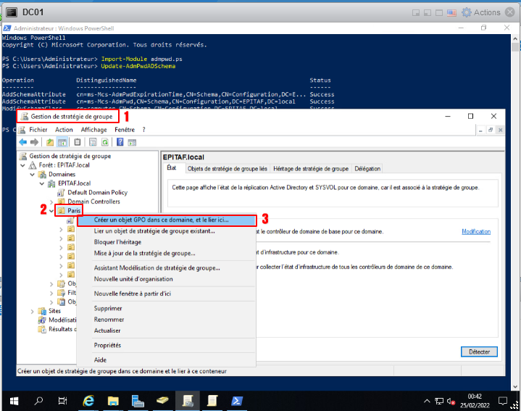The width and height of the screenshot is (521, 411).
Task: Open the PowerShell taskbar icon
Action: coord(237,401)
